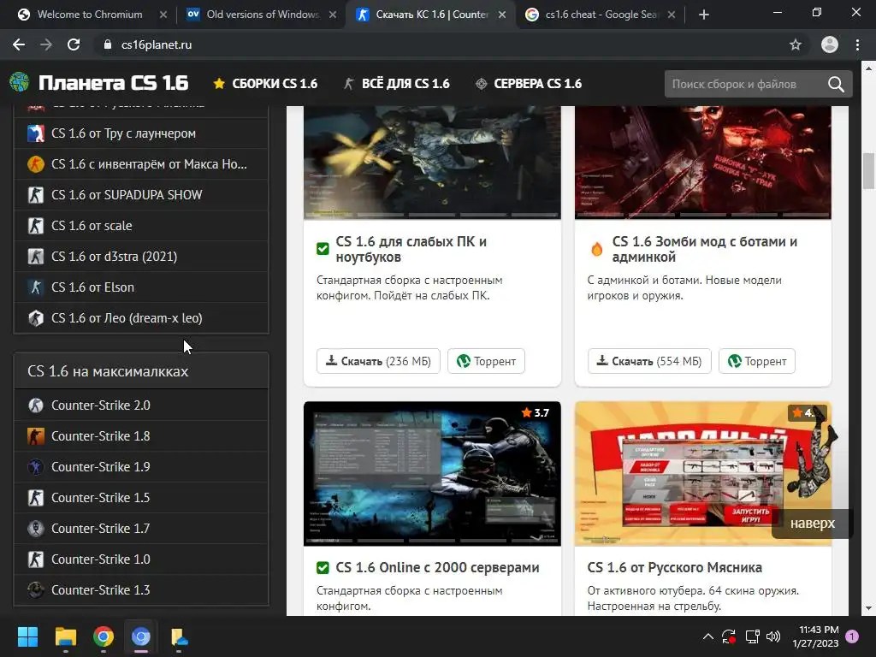
Task: Click the Counter-Strike 1.3 icon
Action: (36, 589)
